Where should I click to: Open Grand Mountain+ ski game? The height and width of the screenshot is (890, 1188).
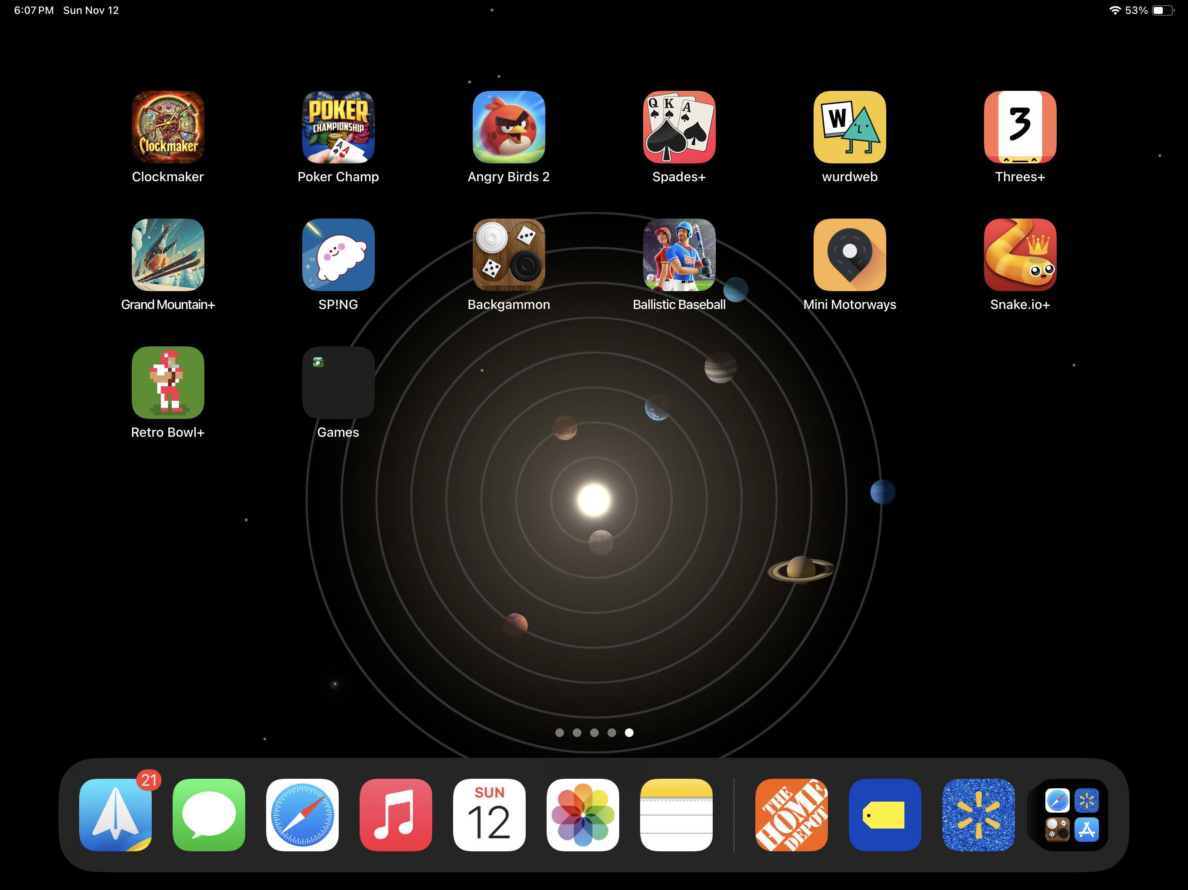[167, 255]
